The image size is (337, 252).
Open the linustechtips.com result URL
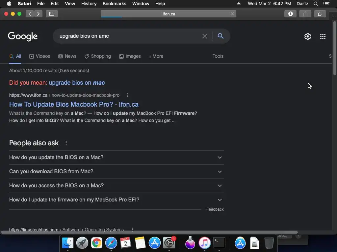pyautogui.click(x=66, y=230)
